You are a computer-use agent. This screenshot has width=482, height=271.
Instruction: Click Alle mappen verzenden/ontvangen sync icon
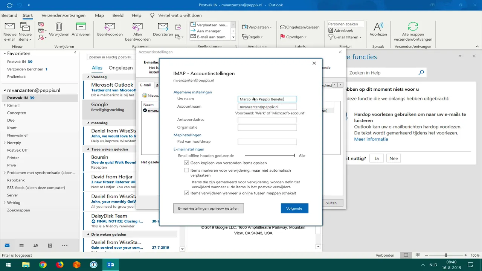pyautogui.click(x=413, y=27)
